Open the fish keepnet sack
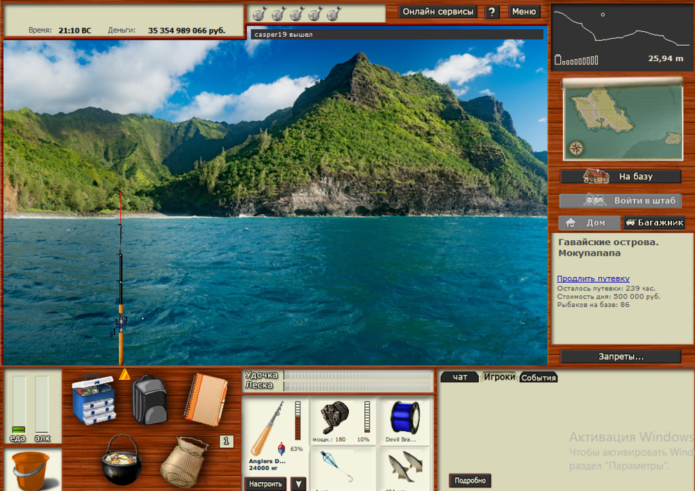This screenshot has width=695, height=491. coord(184,461)
